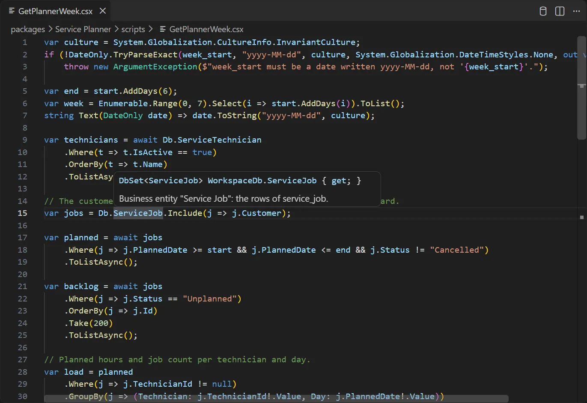The image size is (587, 403).
Task: Click the vertical scrollbar thumb
Action: click(581, 88)
